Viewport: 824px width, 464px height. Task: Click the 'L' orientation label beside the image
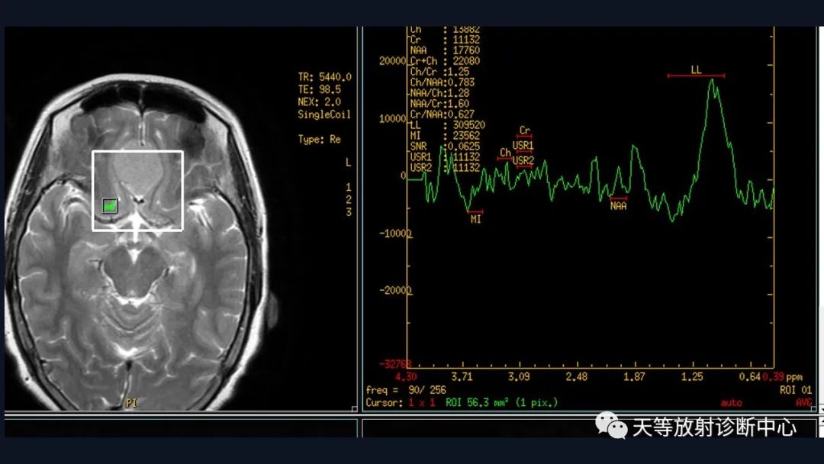[349, 163]
